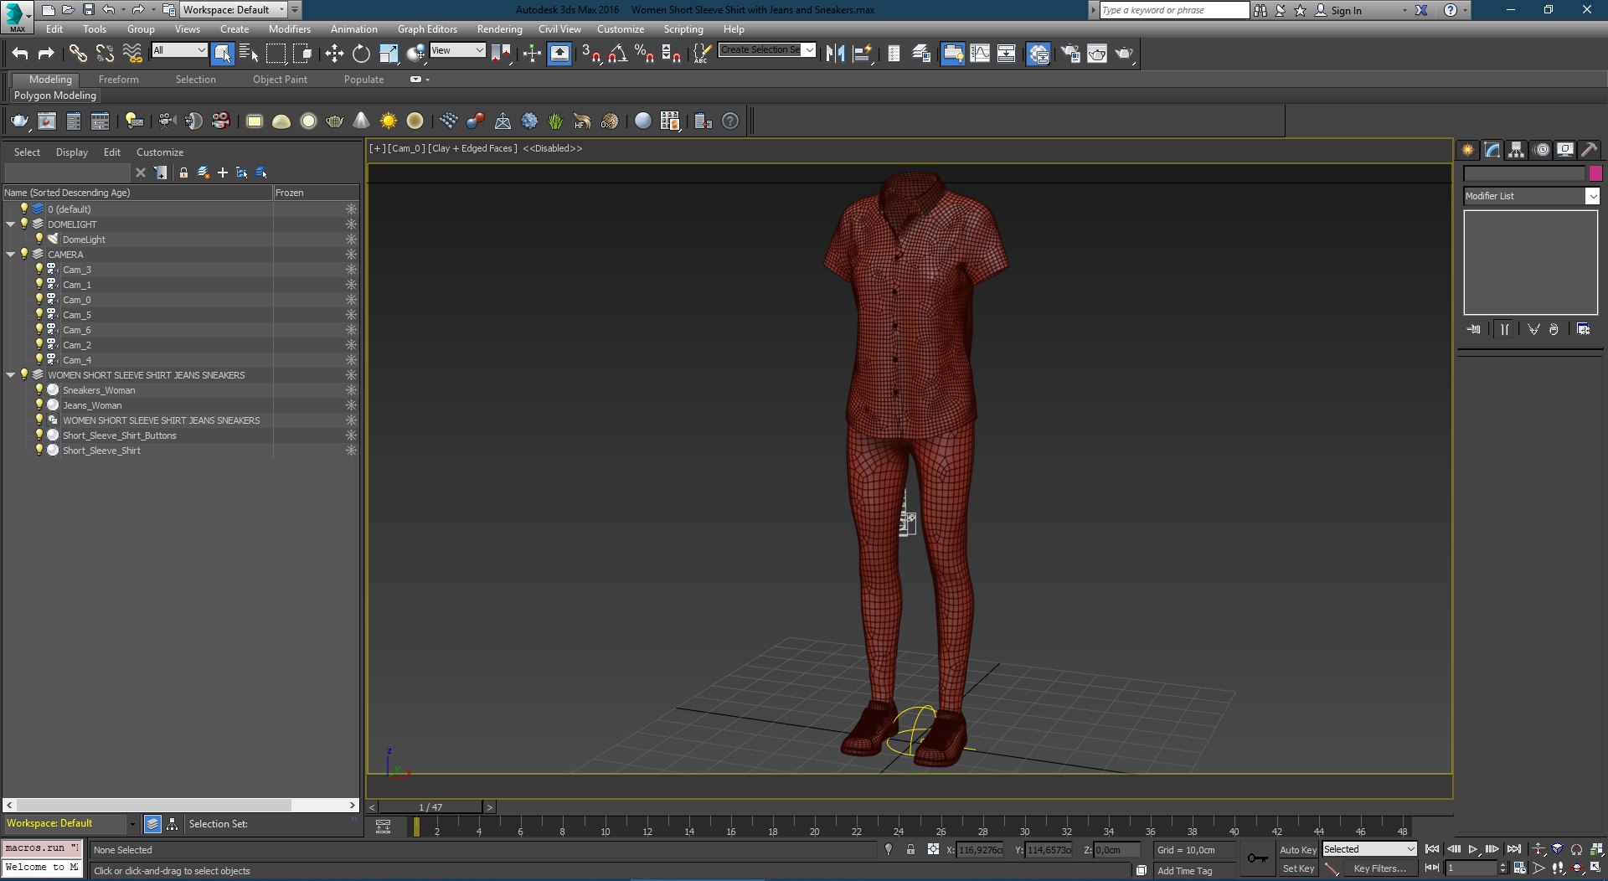
Task: Open the Workspace: Default dropdown in title bar
Action: 234,10
